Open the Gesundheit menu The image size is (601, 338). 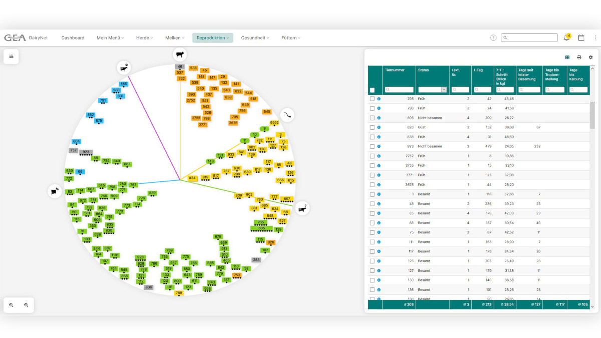[x=255, y=37]
